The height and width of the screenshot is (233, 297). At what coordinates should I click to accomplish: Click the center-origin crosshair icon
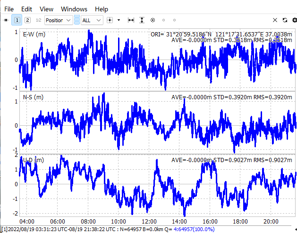[x=110, y=20]
